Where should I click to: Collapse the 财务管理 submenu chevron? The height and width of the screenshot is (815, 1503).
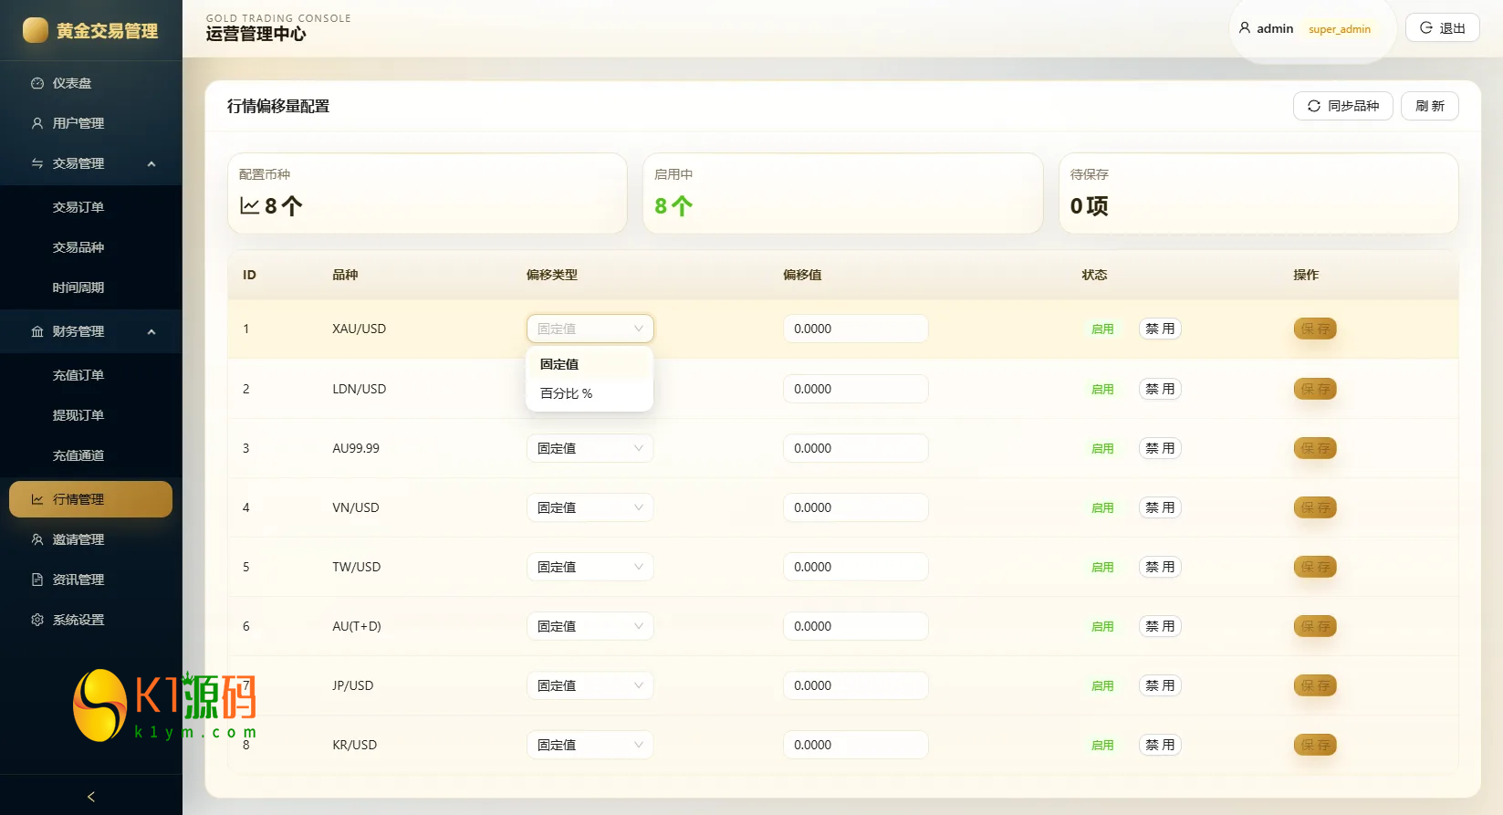pos(151,331)
